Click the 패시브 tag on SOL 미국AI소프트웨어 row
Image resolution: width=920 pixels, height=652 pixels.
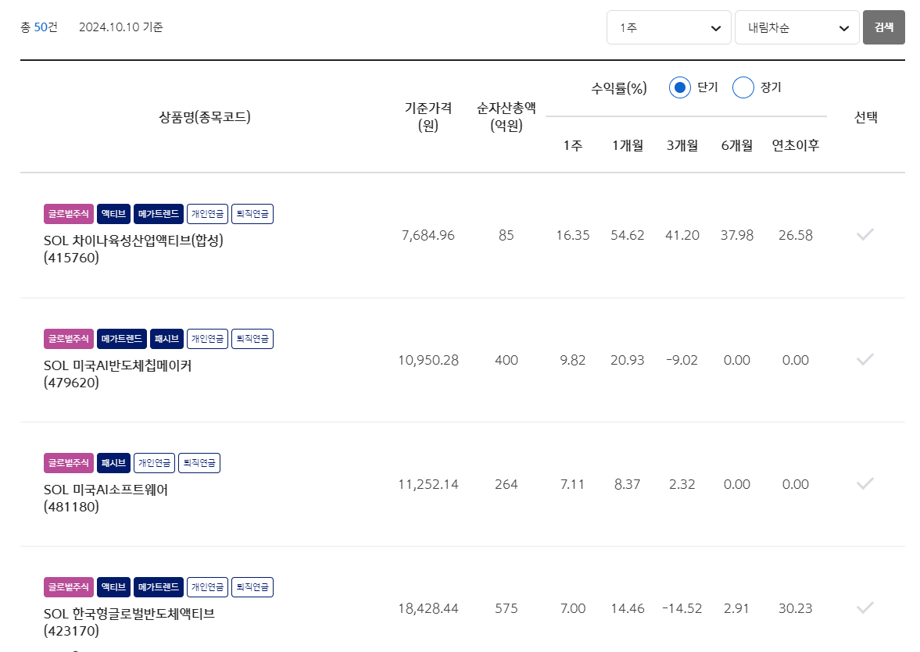[x=113, y=463]
